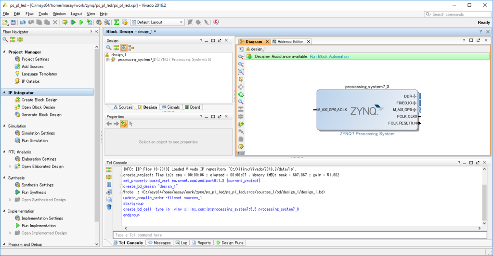Open project icon in main toolbar

click(5, 22)
